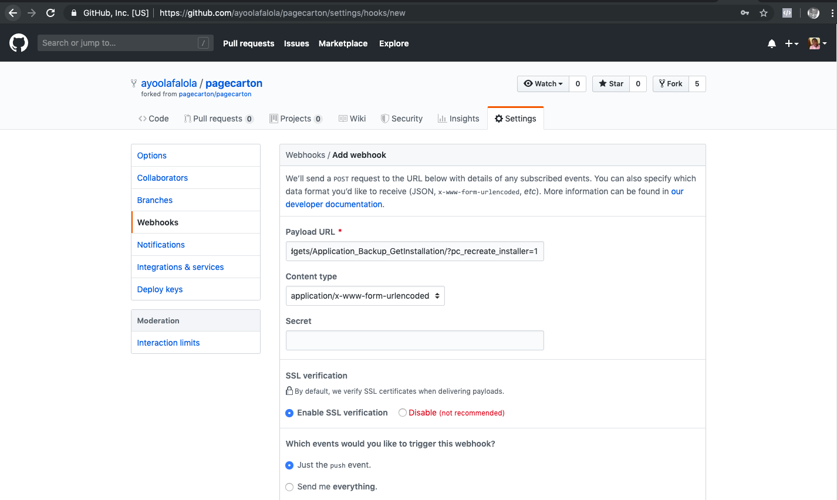The image size is (837, 500).
Task: Select the Settings tab
Action: 515,119
